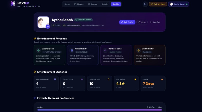Click the Account Active shield icon

coord(76,20)
